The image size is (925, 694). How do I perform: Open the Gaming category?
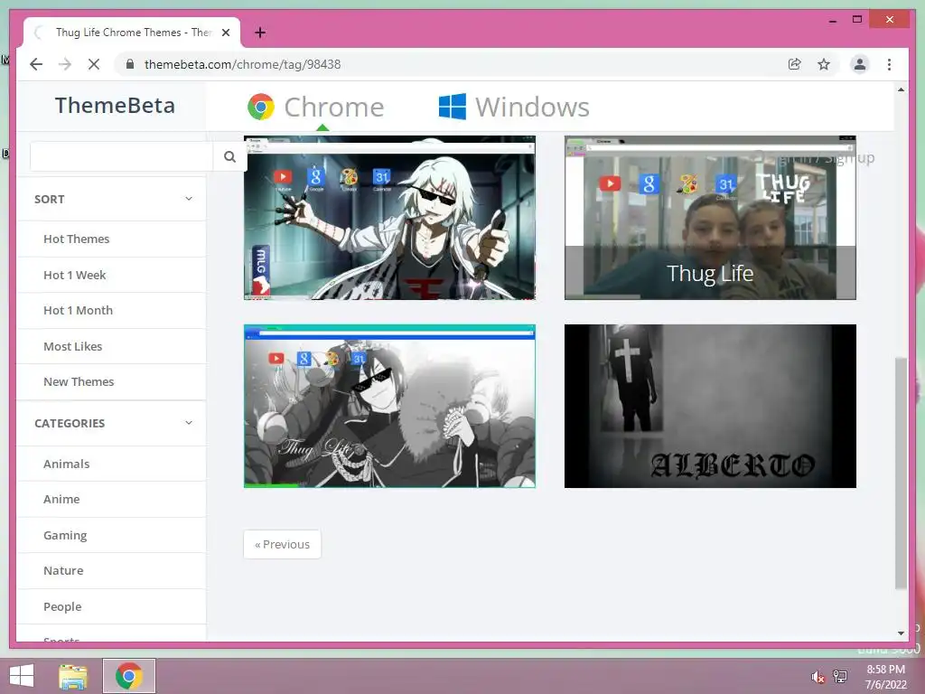coord(65,535)
